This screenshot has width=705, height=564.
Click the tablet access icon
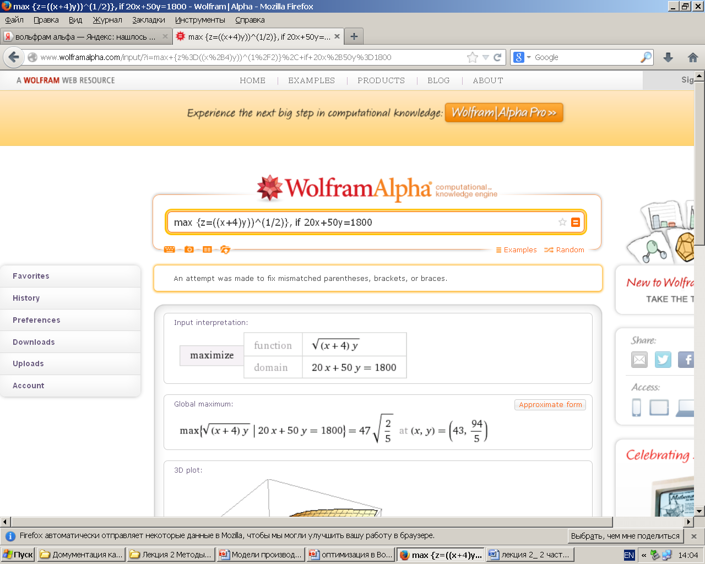tap(659, 407)
